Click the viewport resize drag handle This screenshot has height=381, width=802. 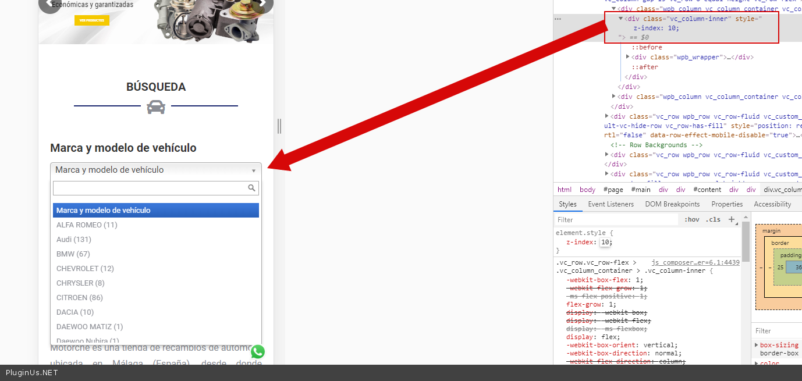(x=279, y=126)
